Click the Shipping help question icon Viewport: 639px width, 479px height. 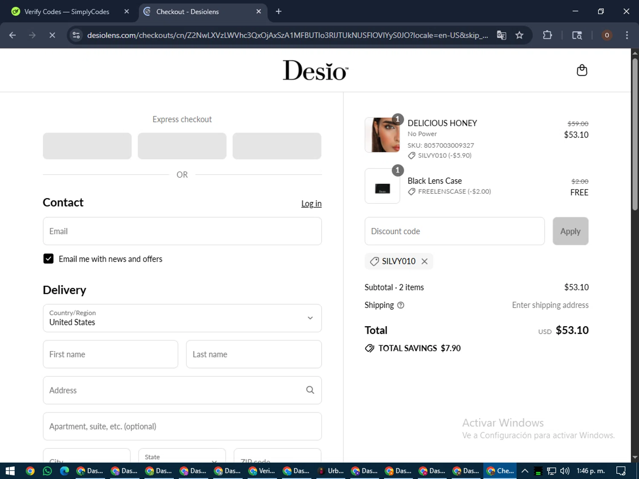point(400,305)
